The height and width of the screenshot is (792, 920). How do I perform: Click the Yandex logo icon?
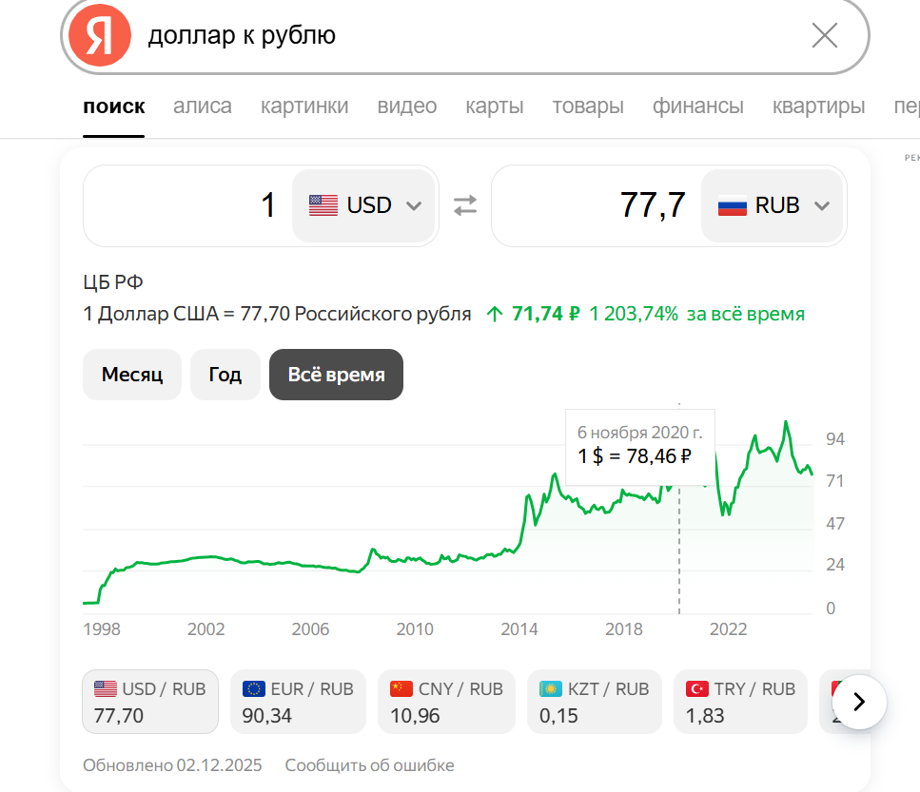pos(100,35)
